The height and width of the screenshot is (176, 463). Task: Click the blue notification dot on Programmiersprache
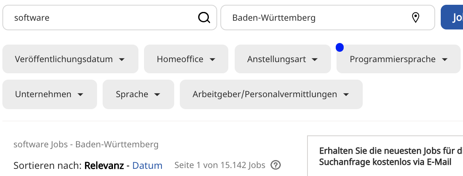pyautogui.click(x=340, y=47)
